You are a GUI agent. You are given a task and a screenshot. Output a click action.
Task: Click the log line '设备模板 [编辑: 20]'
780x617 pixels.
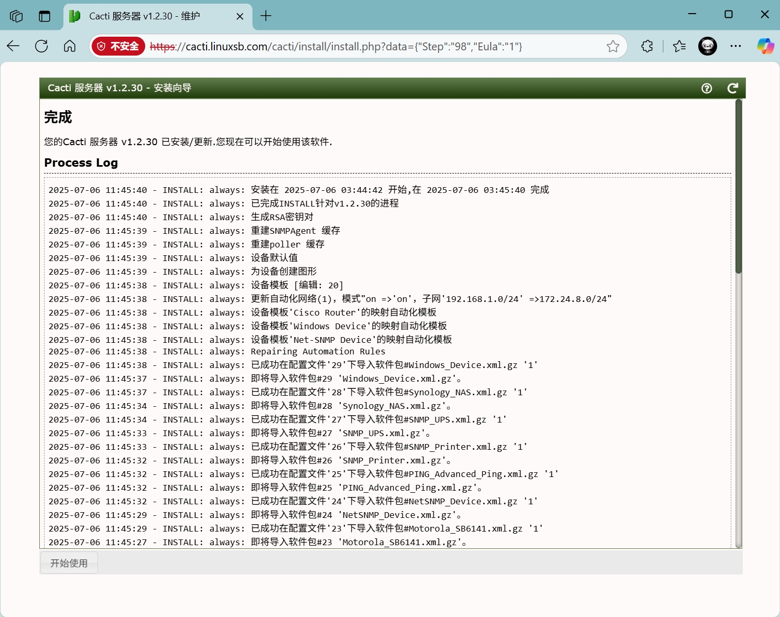click(x=196, y=285)
